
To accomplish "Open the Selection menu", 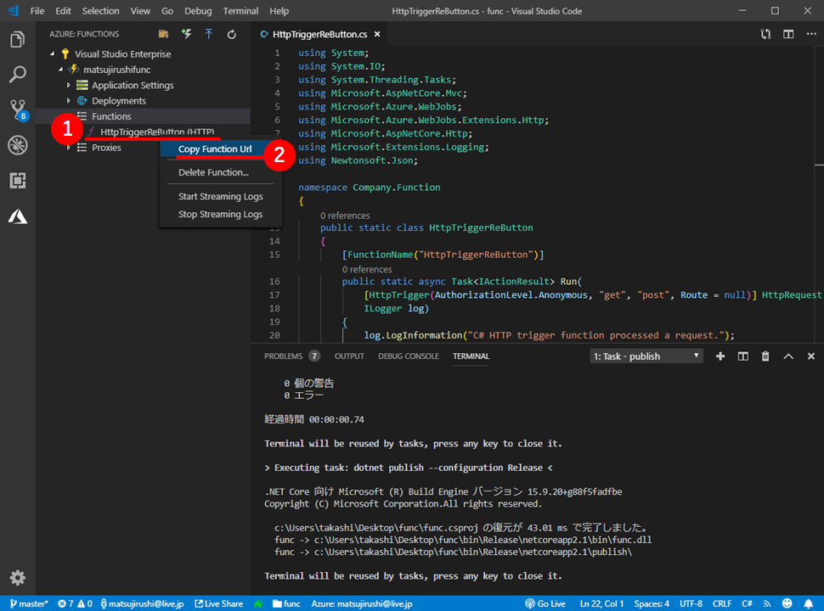I will point(100,10).
